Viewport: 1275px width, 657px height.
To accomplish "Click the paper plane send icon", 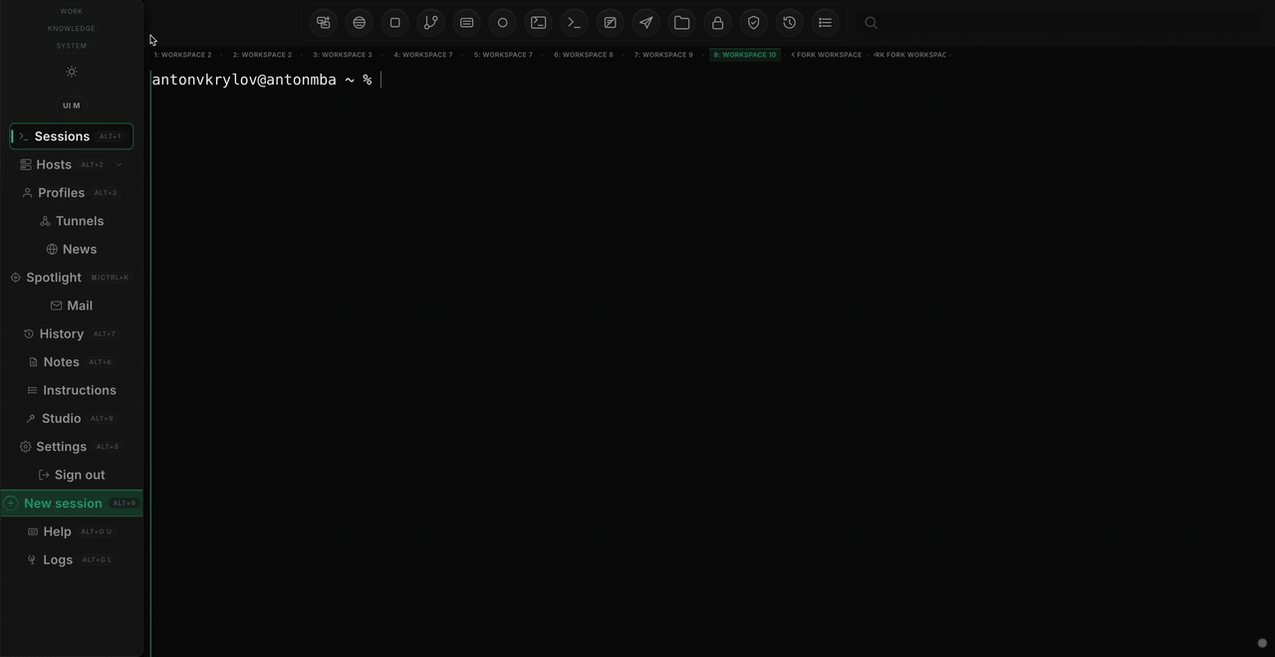I will tap(646, 22).
